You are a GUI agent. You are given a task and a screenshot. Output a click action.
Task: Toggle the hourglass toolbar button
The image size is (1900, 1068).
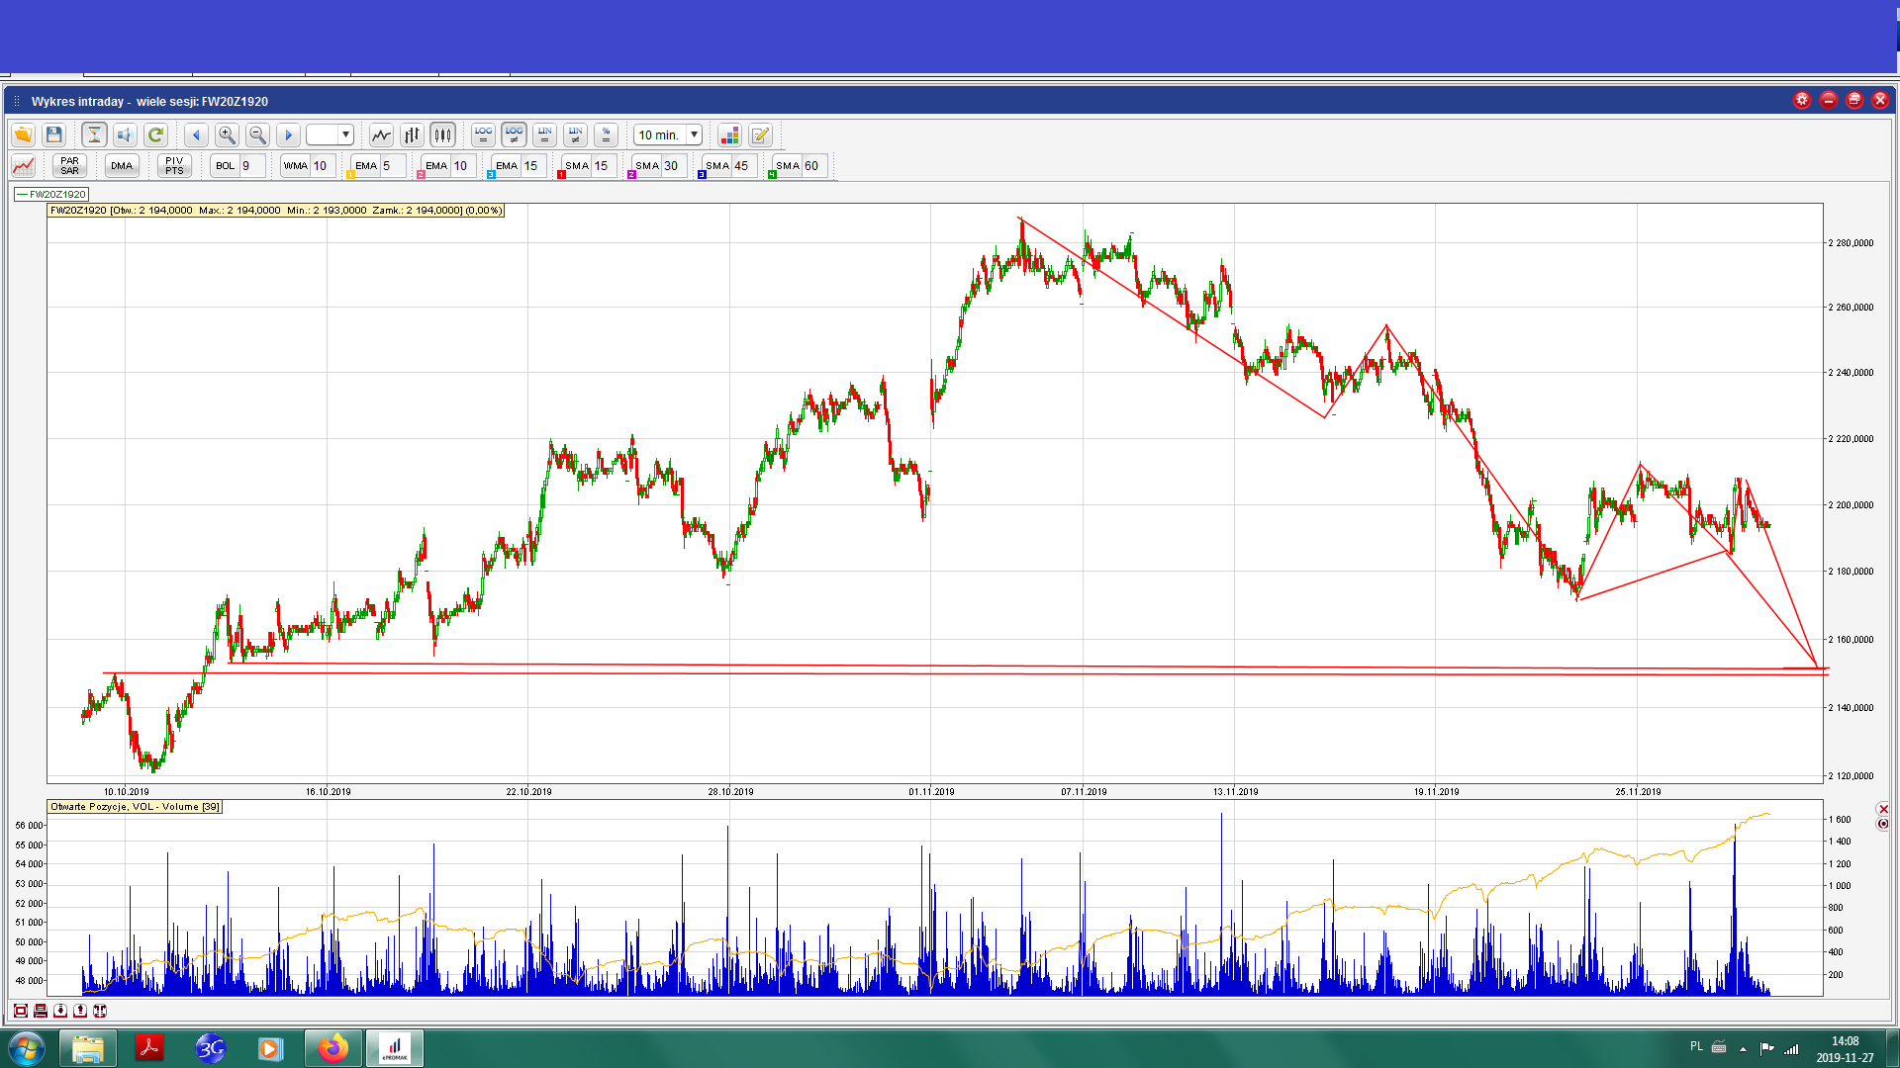(x=94, y=134)
